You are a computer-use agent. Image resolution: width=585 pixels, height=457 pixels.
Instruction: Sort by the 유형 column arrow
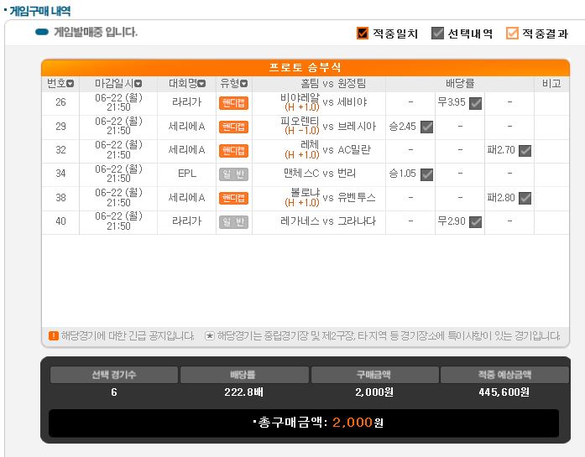point(243,84)
